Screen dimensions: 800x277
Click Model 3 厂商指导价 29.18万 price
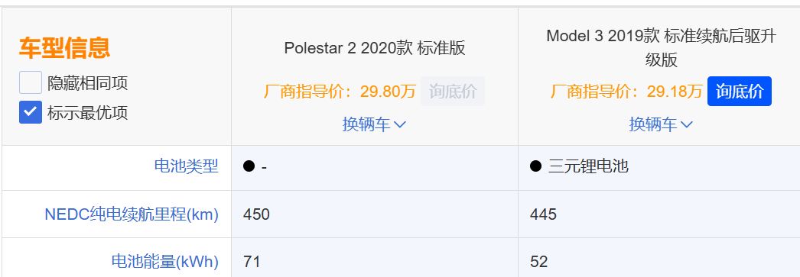click(x=626, y=92)
